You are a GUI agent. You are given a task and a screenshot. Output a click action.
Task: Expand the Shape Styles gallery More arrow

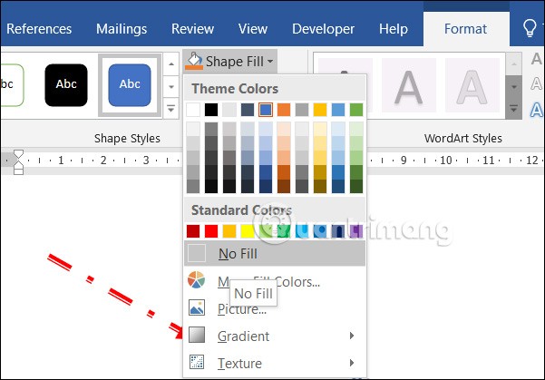171,109
